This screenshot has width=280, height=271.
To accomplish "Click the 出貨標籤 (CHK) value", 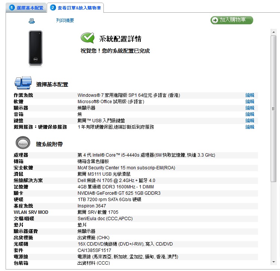I will pyautogui.click(x=93, y=238).
